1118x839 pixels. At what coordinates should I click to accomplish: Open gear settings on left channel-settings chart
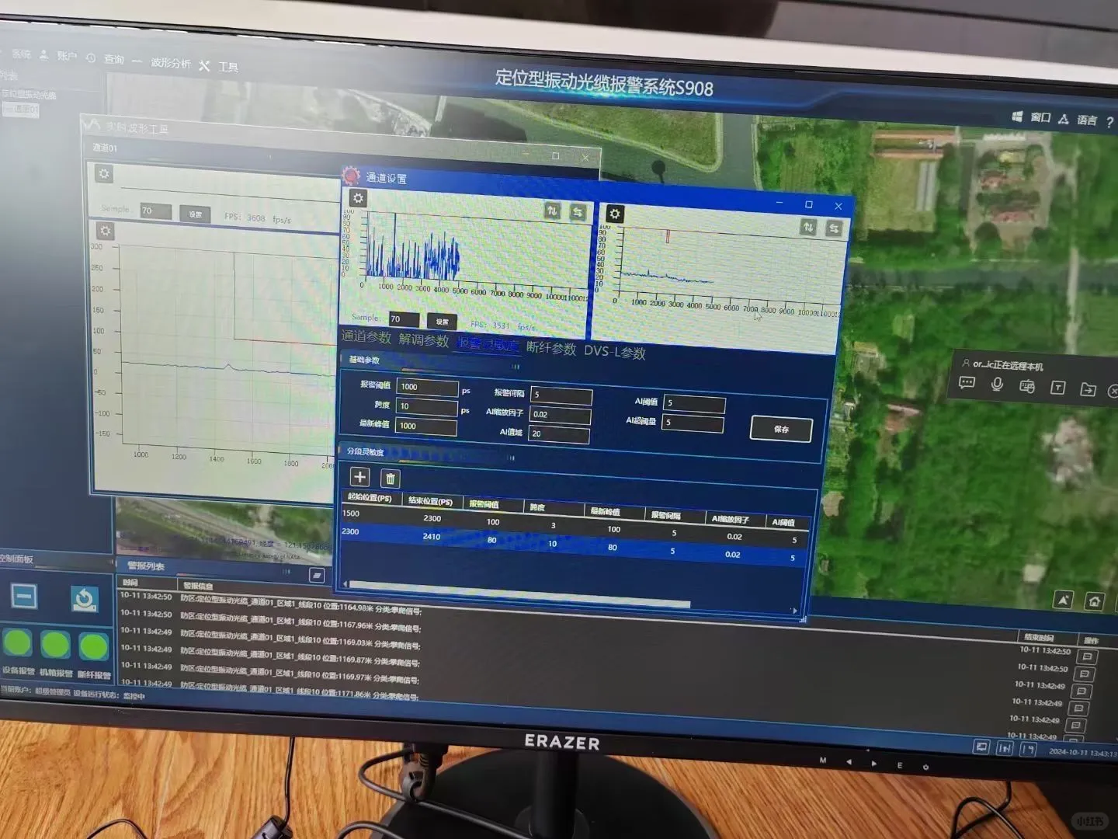click(x=358, y=198)
